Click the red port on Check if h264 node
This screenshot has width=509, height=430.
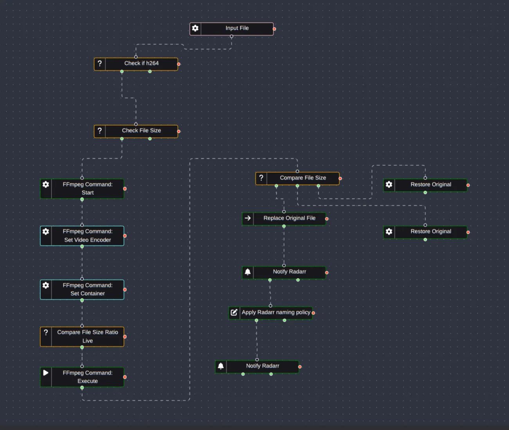click(x=179, y=64)
